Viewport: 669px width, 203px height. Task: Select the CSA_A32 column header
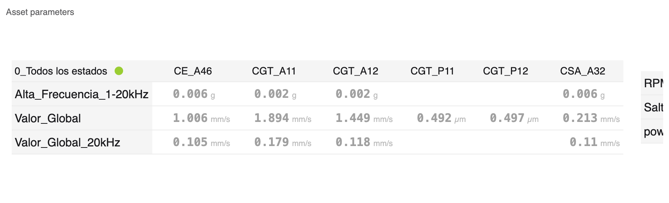tap(583, 71)
